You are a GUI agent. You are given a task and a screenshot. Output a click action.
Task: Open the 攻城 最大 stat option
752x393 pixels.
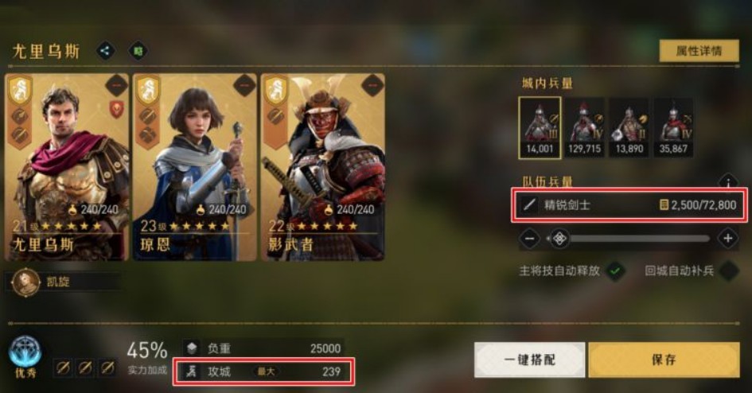[263, 372]
